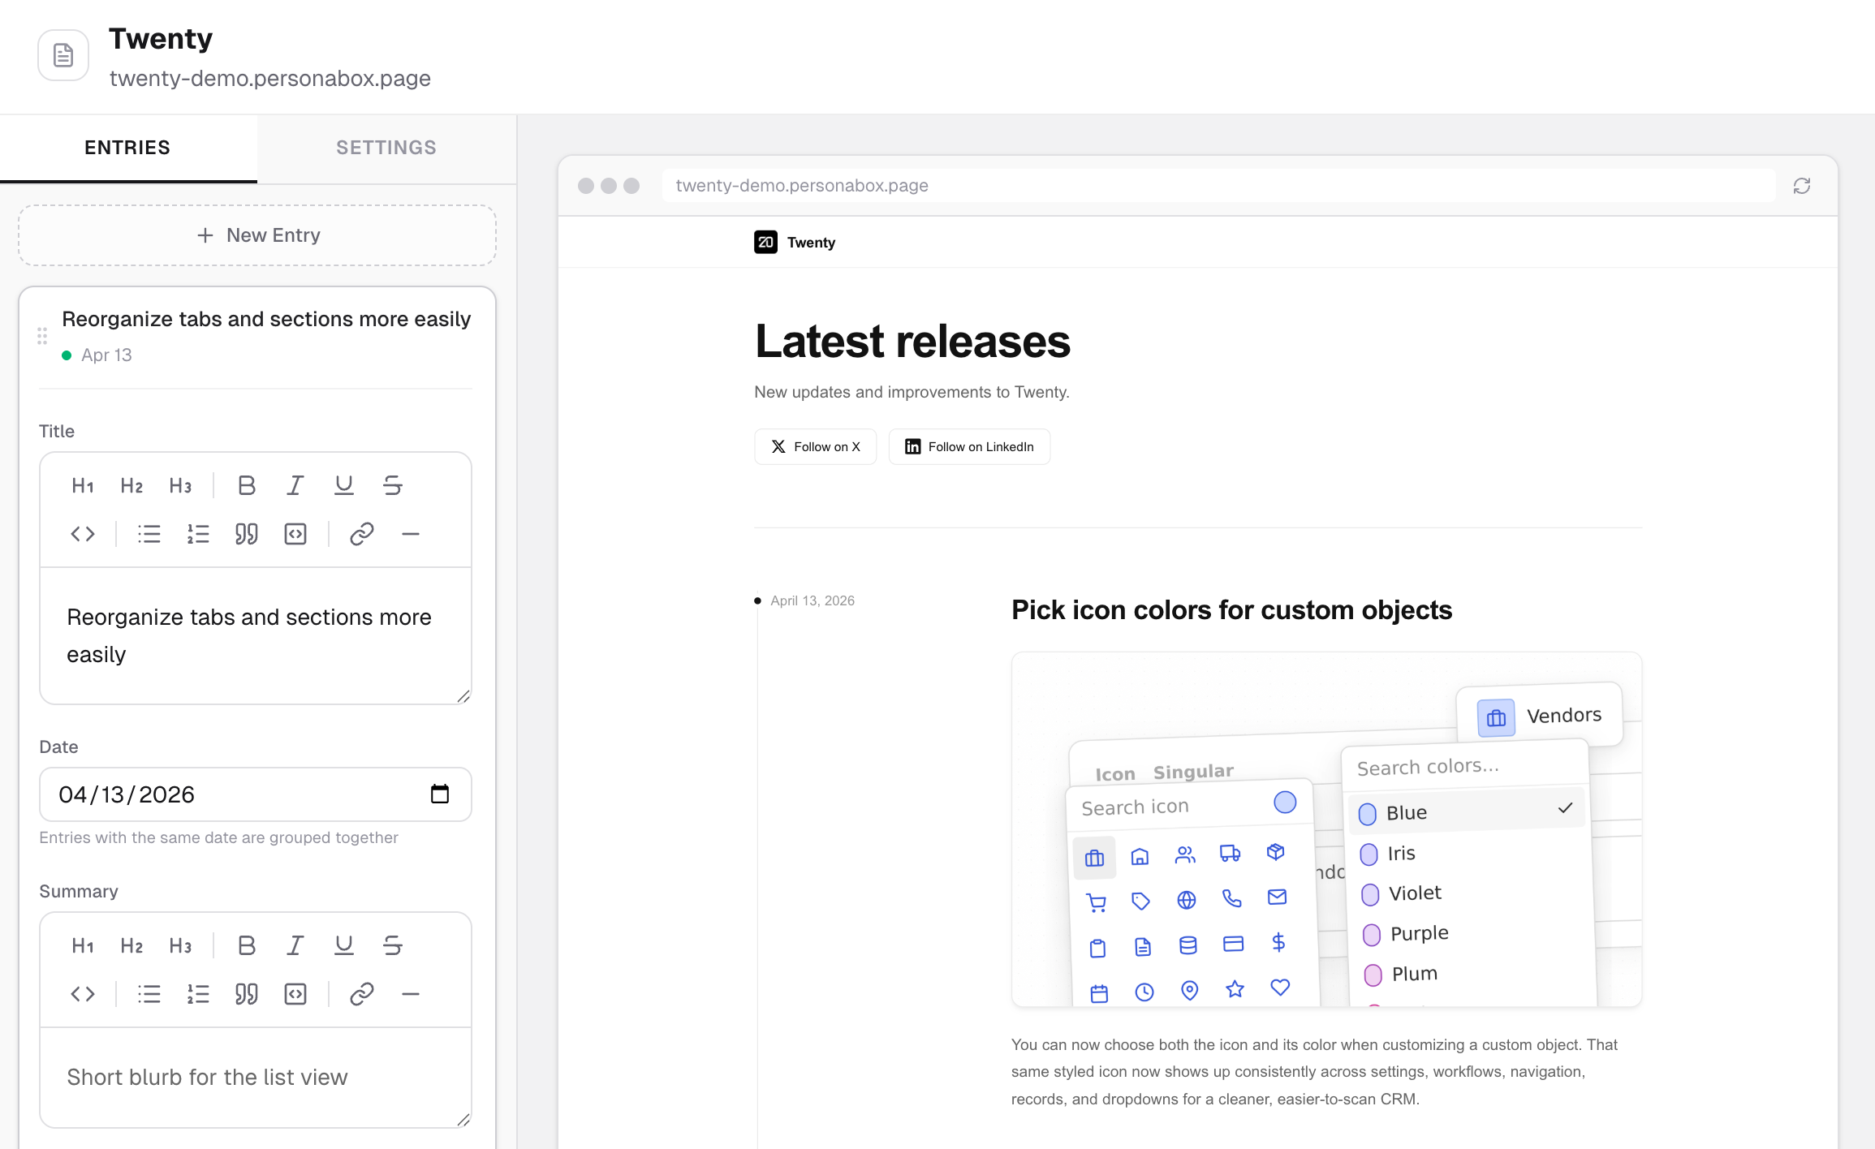Reload the preview with refresh icon
This screenshot has width=1875, height=1149.
[x=1802, y=186]
